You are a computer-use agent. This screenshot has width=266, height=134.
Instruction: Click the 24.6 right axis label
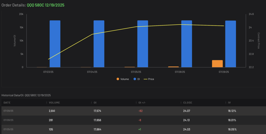point(251,14)
